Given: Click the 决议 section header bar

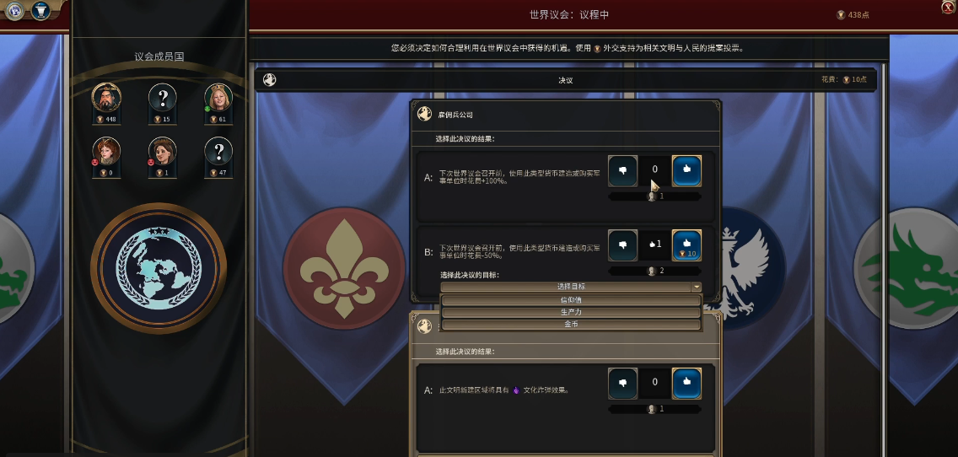Looking at the screenshot, I should pos(566,80).
